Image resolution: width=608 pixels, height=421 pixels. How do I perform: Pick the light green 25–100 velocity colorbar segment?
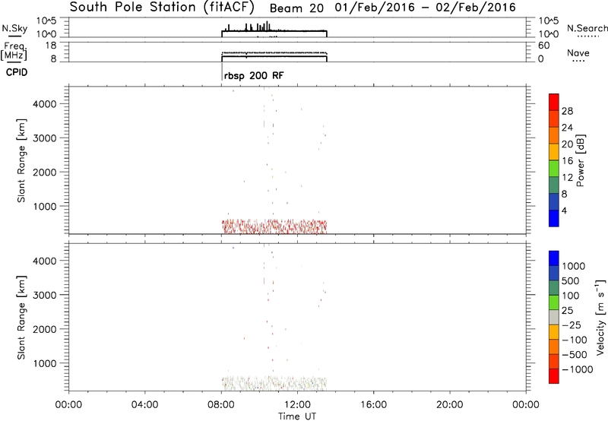554,302
